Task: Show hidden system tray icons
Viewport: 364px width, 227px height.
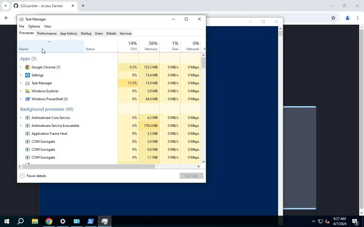Action: click(x=314, y=221)
